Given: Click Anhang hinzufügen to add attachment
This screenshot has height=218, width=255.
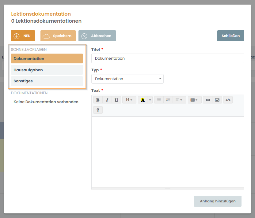Looking at the screenshot, I should (x=218, y=201).
